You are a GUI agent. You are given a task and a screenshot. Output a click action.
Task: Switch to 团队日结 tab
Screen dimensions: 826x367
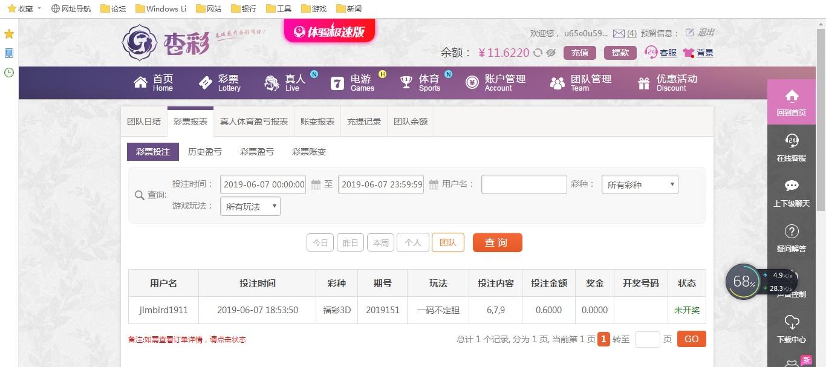(x=144, y=122)
